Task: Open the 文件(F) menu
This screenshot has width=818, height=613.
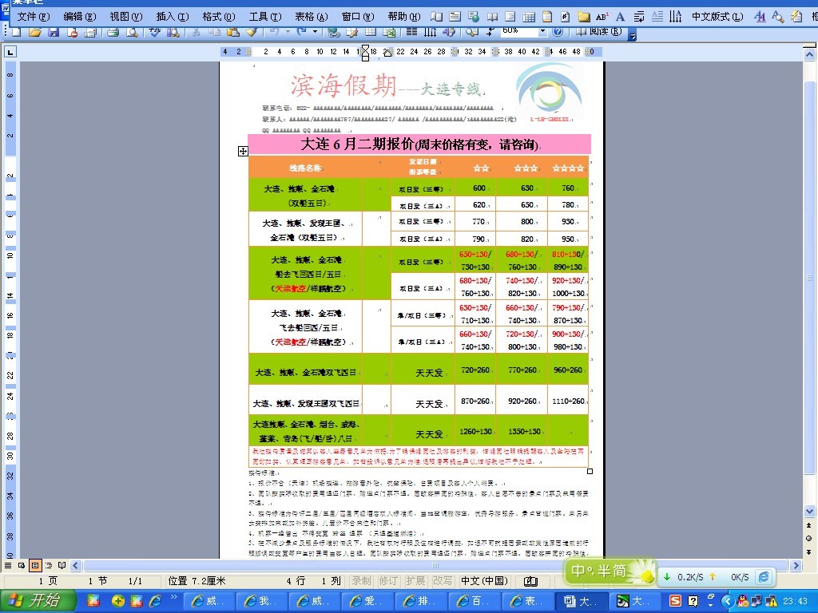Action: tap(34, 17)
